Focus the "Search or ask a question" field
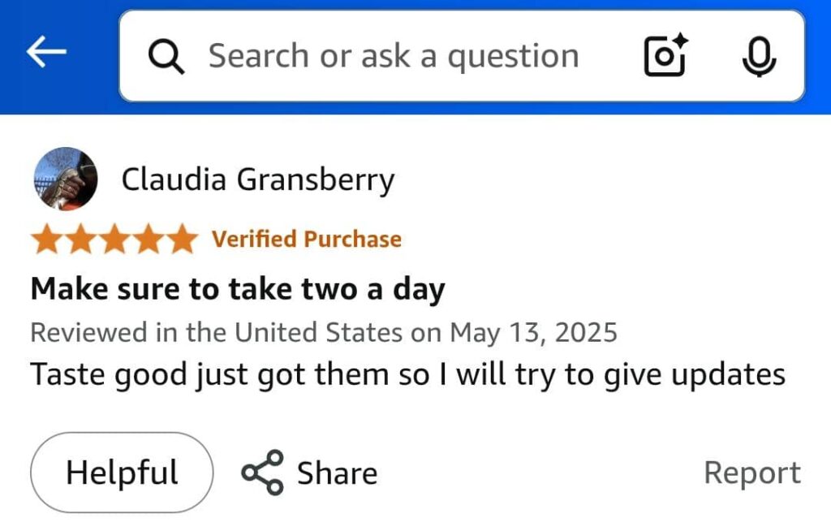 [x=394, y=56]
